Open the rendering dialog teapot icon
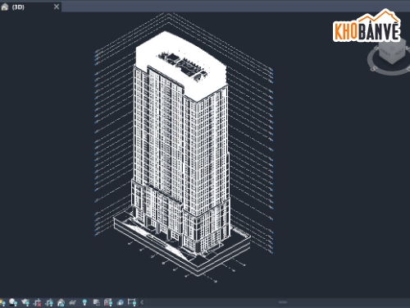 (25, 302)
